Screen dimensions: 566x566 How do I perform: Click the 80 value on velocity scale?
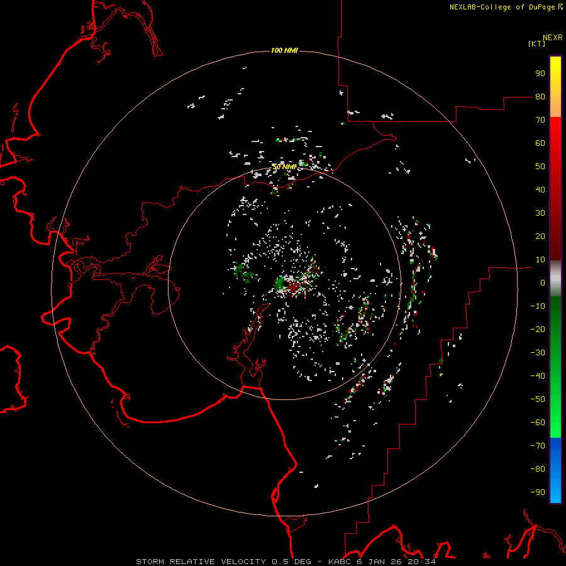point(540,96)
